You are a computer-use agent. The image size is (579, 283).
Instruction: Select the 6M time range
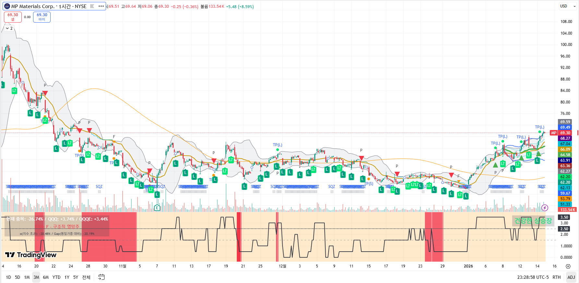[x=46, y=277]
